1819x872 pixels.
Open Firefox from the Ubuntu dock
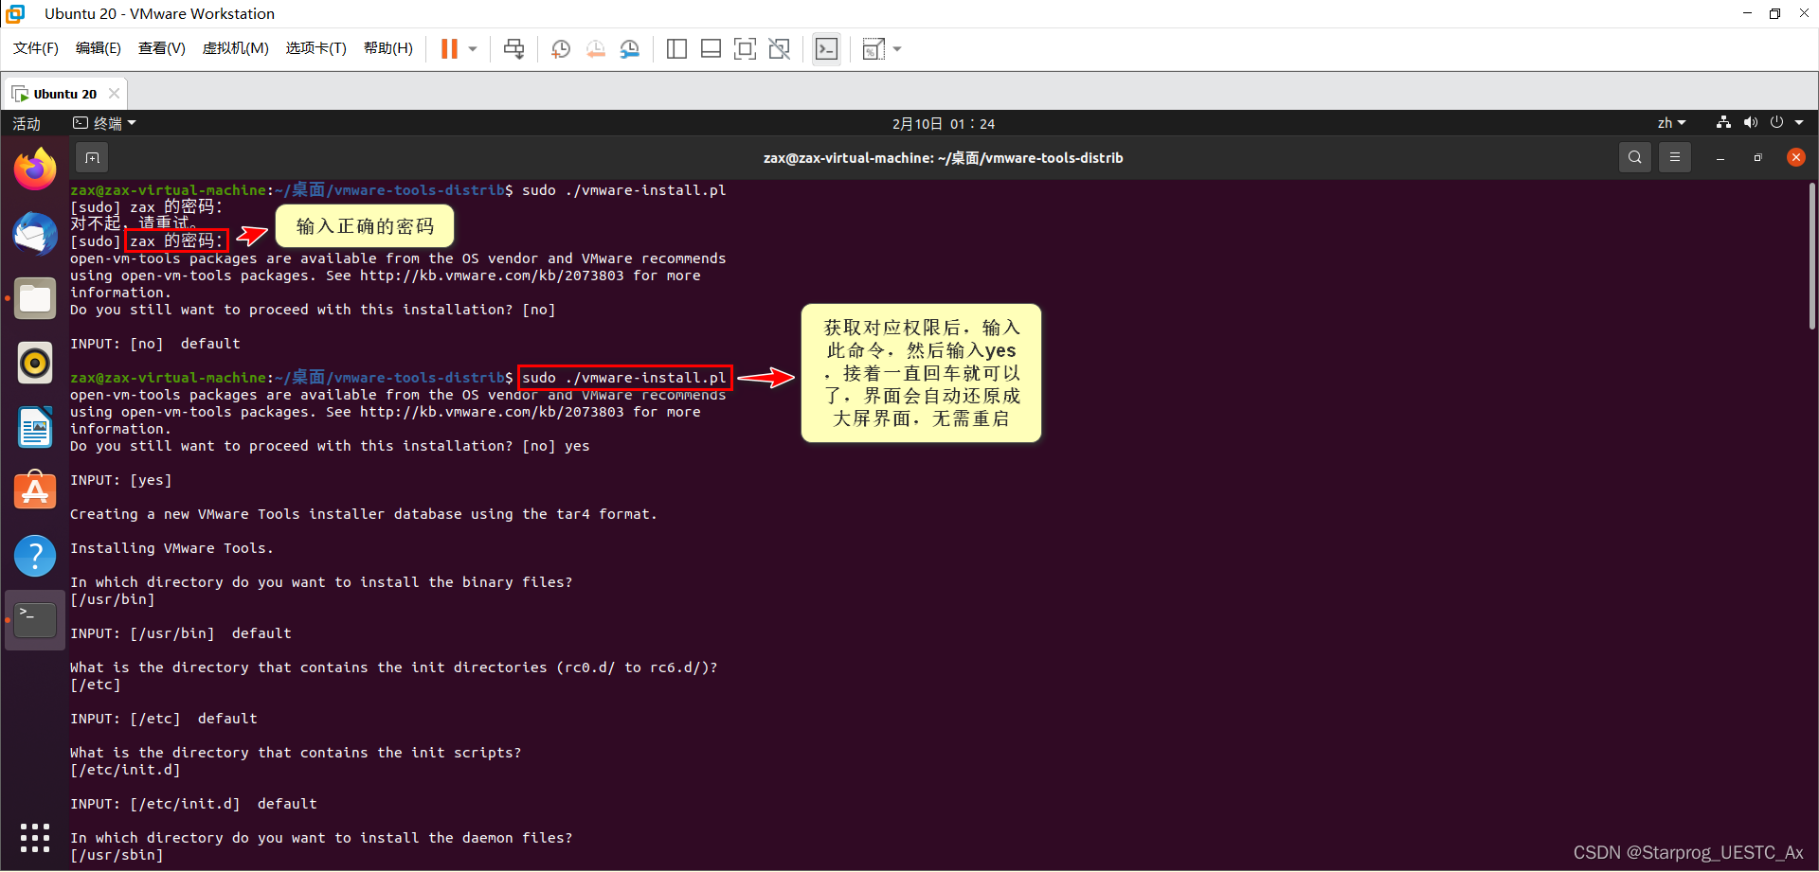pos(34,168)
